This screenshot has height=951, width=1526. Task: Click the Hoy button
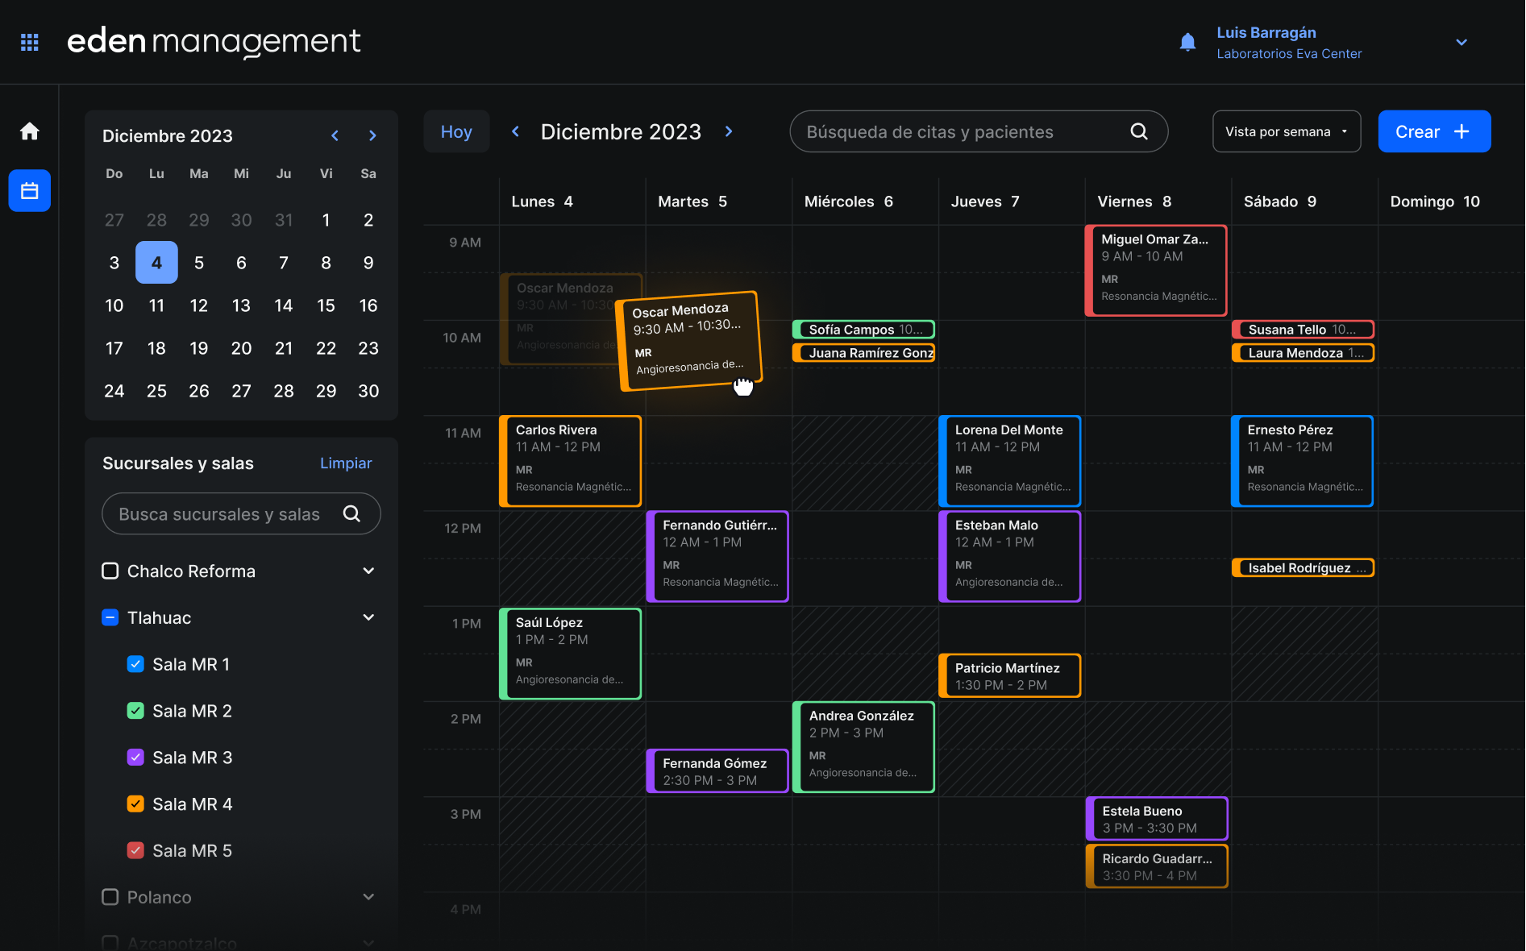pos(456,131)
